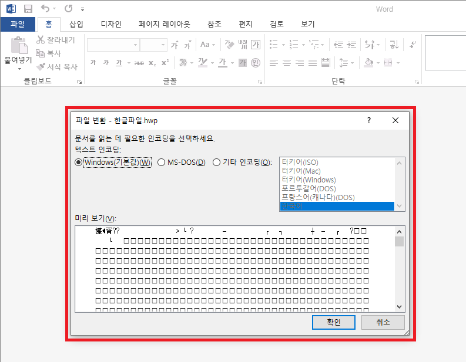Screen dimensions: 466x362
Task: Select Cut (잘라내기) in clipboard group
Action: [x=56, y=40]
